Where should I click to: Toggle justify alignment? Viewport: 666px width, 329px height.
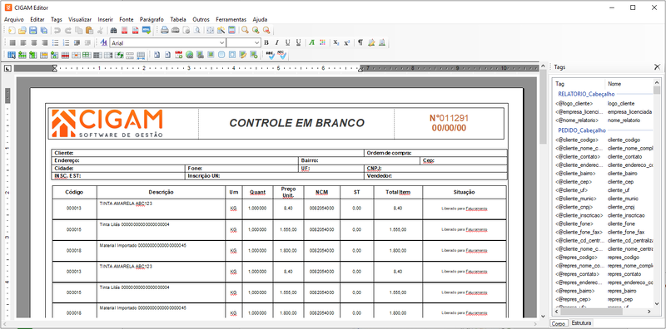pyautogui.click(x=12, y=43)
